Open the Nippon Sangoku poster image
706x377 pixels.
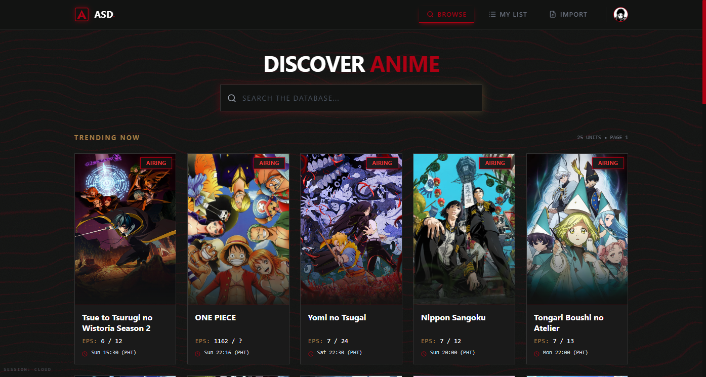[x=464, y=229]
